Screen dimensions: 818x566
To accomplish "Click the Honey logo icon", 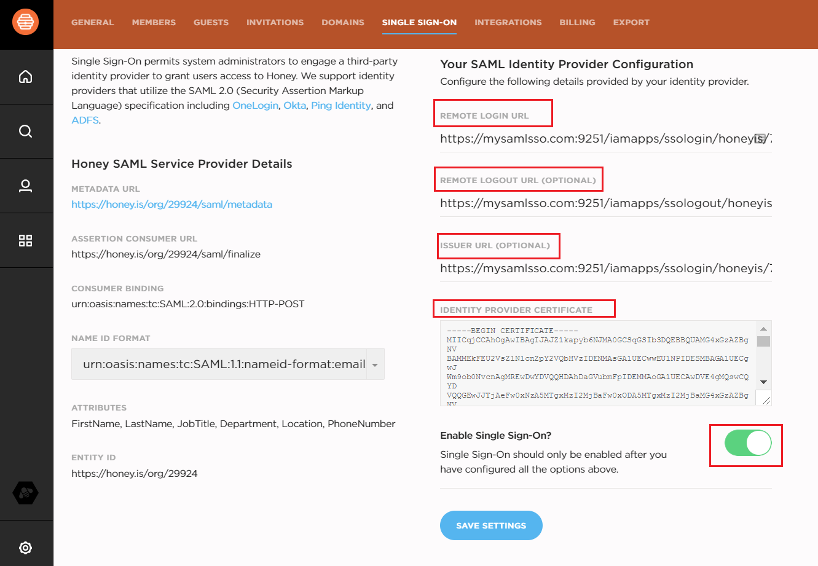I will click(x=26, y=23).
